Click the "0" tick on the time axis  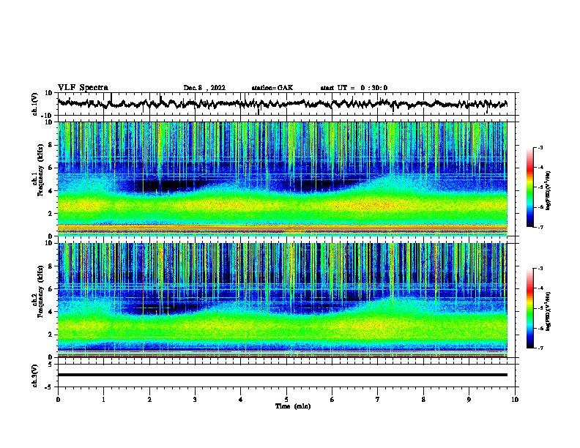[58, 400]
